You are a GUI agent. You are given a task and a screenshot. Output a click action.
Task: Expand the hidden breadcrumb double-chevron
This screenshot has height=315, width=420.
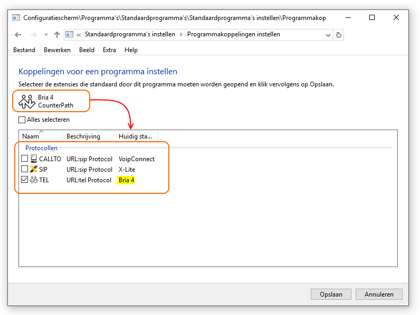tap(79, 35)
